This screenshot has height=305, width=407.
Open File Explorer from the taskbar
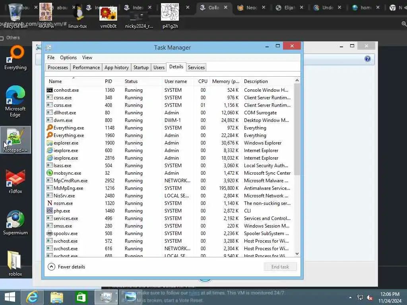[x=56, y=297]
